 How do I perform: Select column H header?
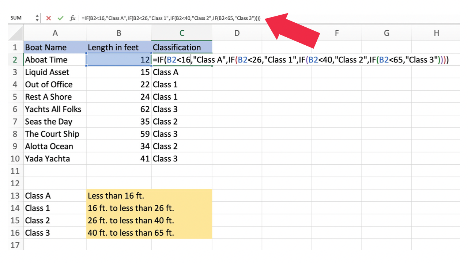click(x=436, y=33)
